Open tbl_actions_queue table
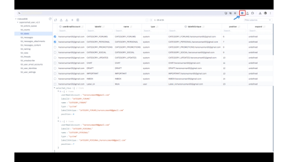 [x=29, y=26]
